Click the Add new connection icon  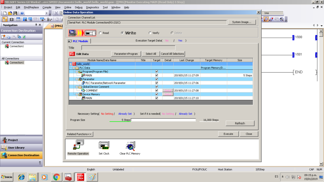[x=3, y=37]
